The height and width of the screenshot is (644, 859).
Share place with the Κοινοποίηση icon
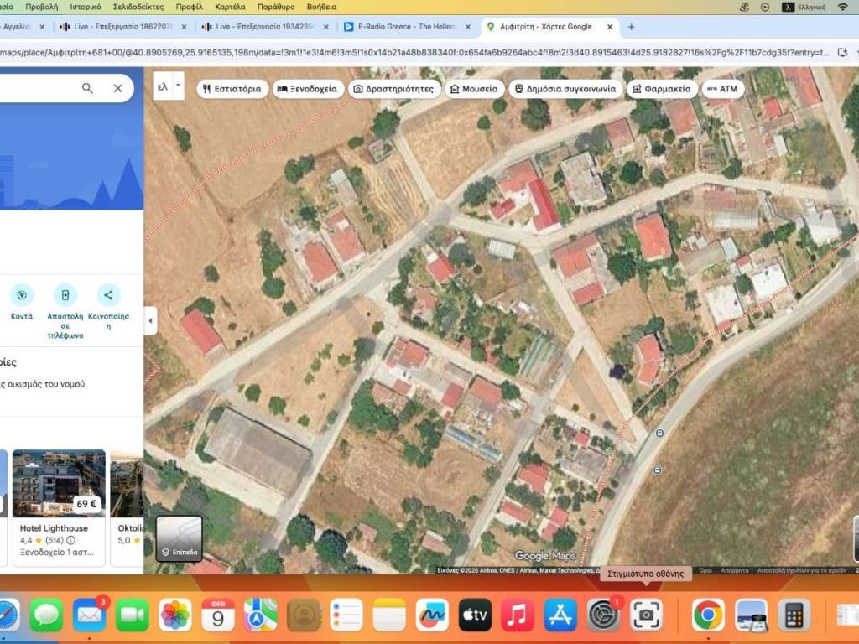tap(107, 295)
